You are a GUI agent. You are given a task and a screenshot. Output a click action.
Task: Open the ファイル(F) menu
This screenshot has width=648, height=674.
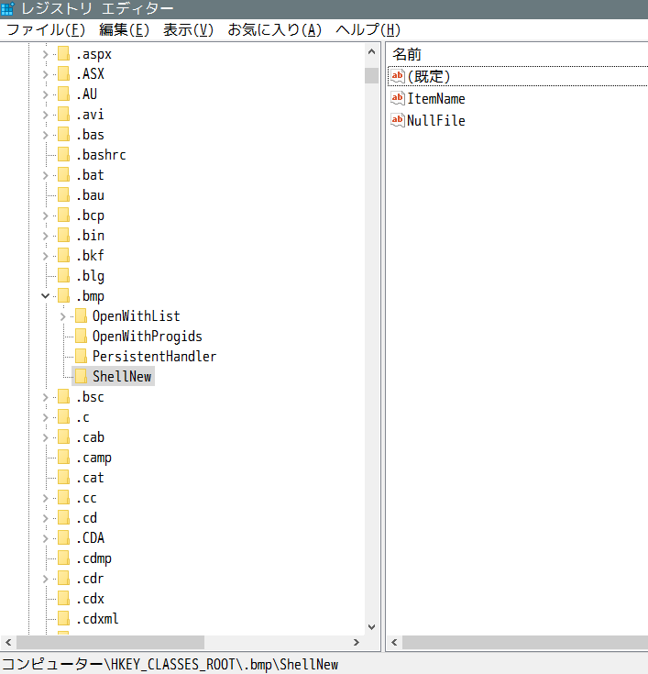[x=46, y=29]
